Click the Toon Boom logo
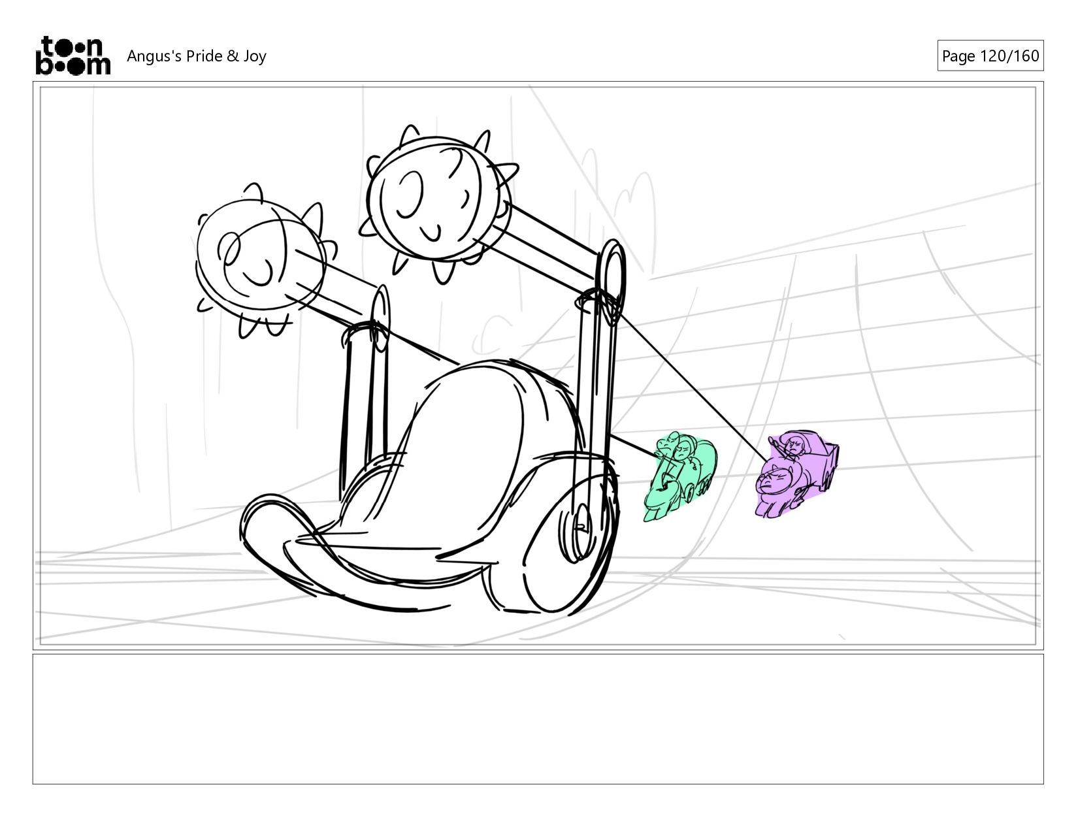 73,56
